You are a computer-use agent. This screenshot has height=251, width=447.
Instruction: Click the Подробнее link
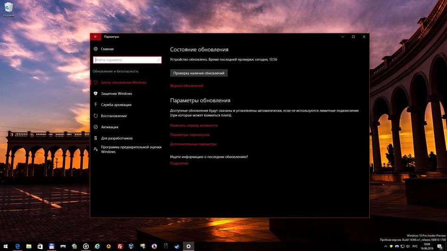(179, 163)
